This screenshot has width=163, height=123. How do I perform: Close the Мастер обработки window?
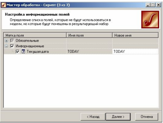coord(158,5)
